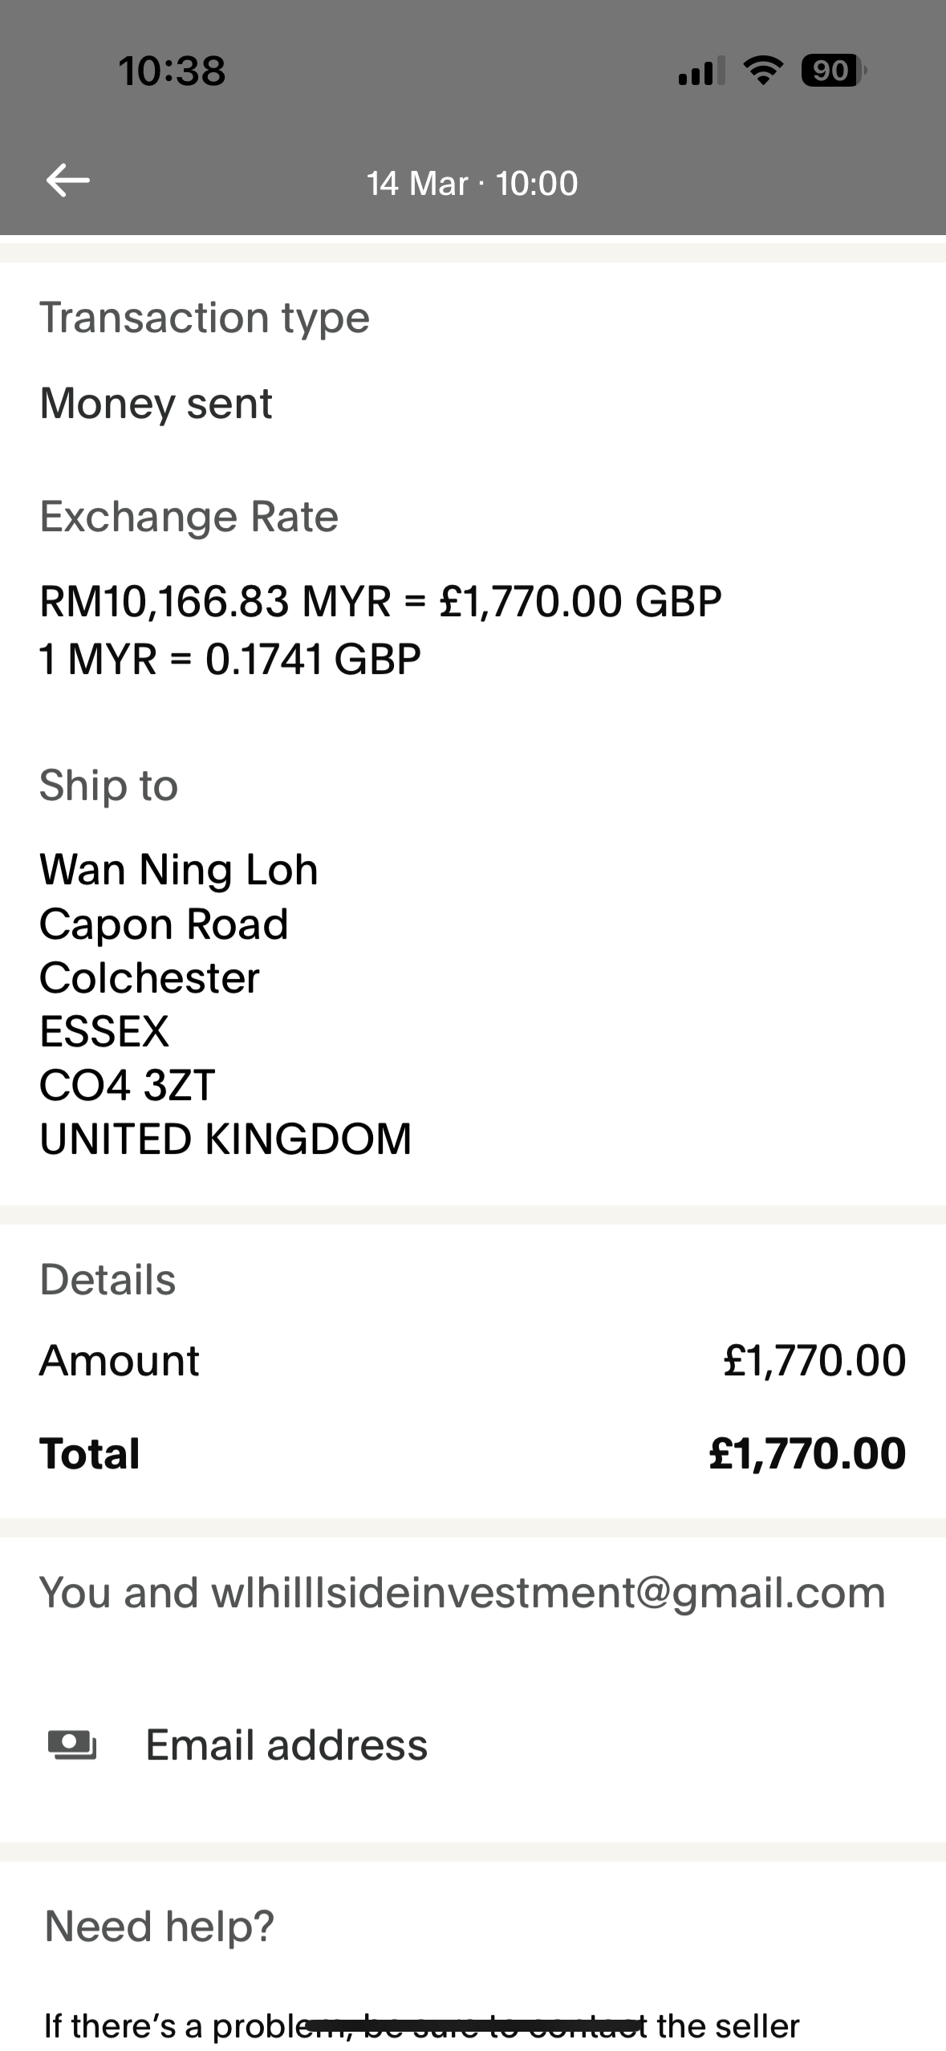Click the battery level indicator
This screenshot has height=2051, width=946.
tap(833, 71)
